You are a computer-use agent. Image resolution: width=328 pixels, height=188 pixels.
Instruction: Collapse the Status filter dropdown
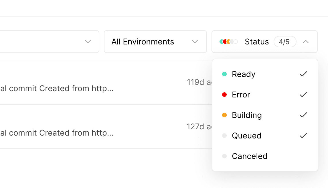point(306,42)
